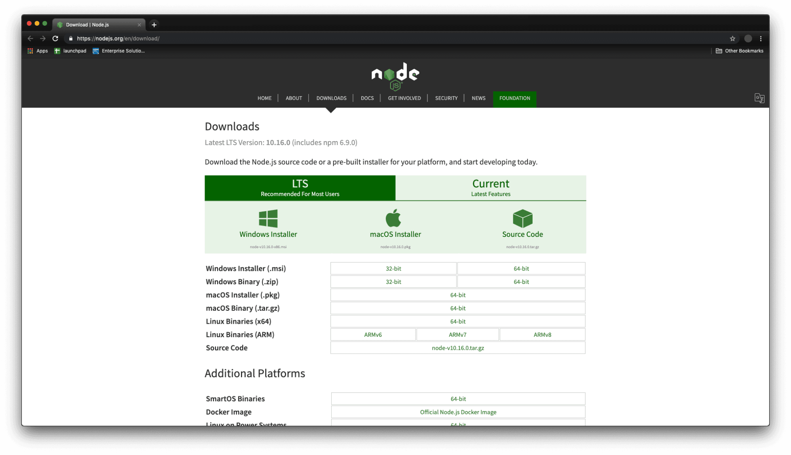
Task: Click the 64-bit Windows Installer button
Action: [x=521, y=268]
